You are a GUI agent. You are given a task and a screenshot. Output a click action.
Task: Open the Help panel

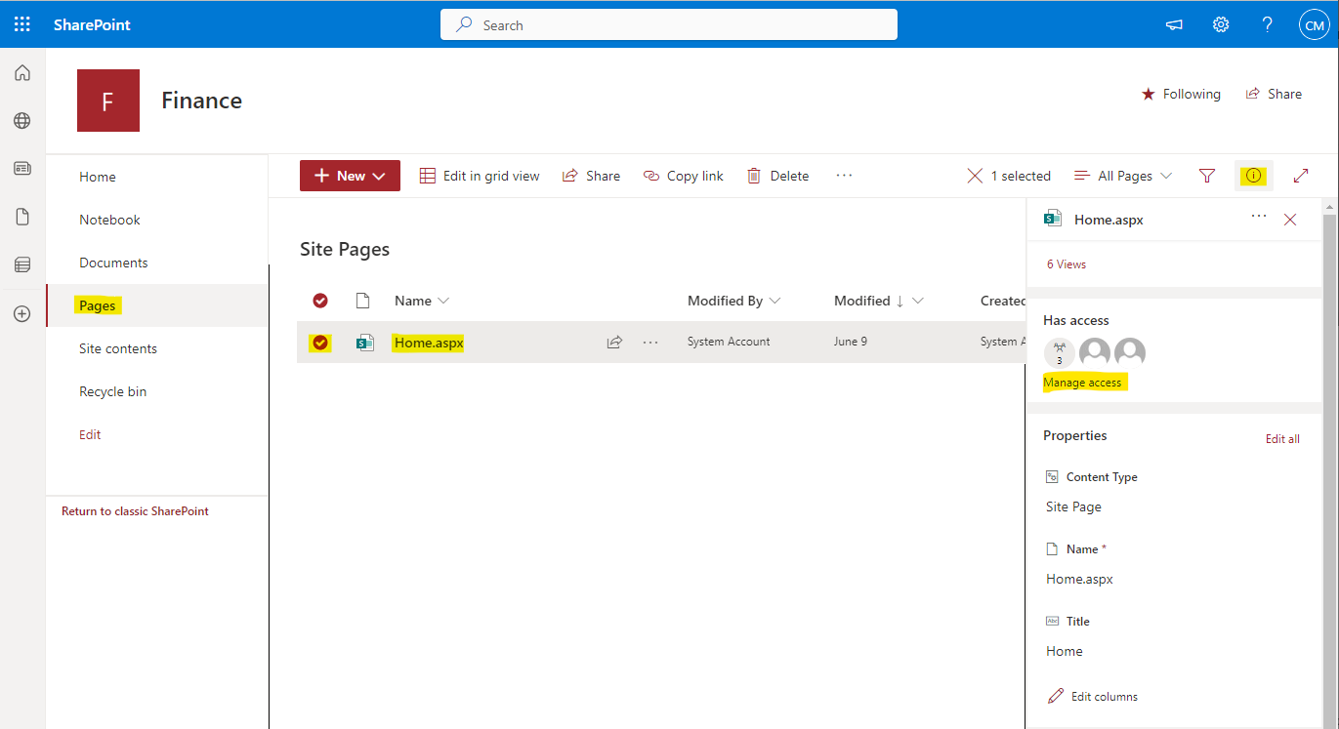pyautogui.click(x=1267, y=23)
